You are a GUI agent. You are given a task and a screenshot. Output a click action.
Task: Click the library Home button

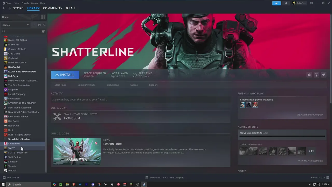(20, 17)
